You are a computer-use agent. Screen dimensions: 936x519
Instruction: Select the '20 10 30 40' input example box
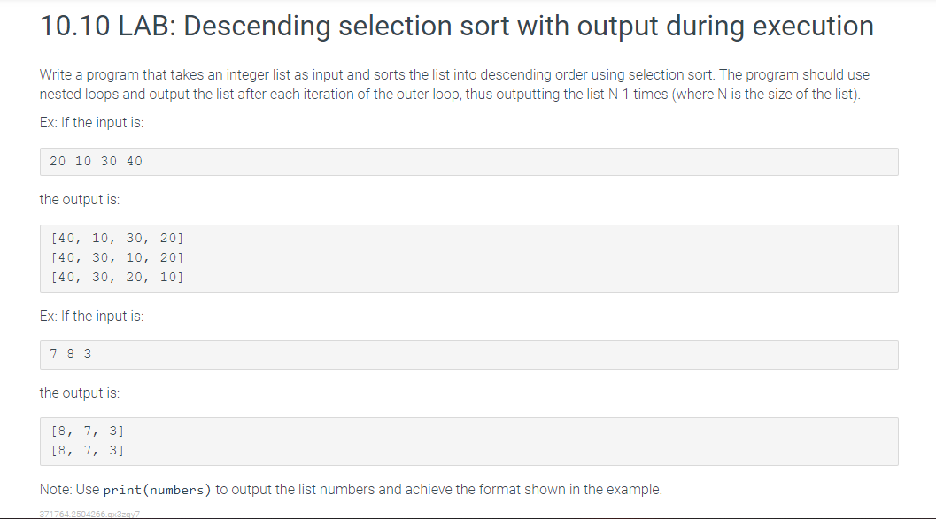pos(468,162)
